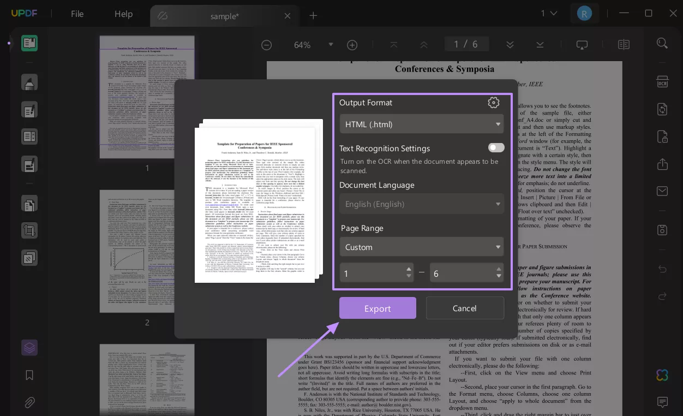Expand the Document Language dropdown
683x416 pixels.
(x=421, y=204)
